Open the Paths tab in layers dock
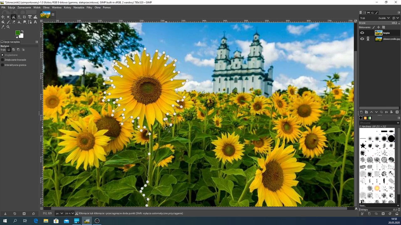 (368, 13)
